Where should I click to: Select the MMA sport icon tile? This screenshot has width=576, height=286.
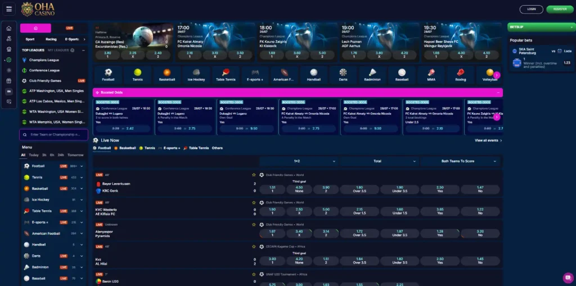(x=431, y=75)
